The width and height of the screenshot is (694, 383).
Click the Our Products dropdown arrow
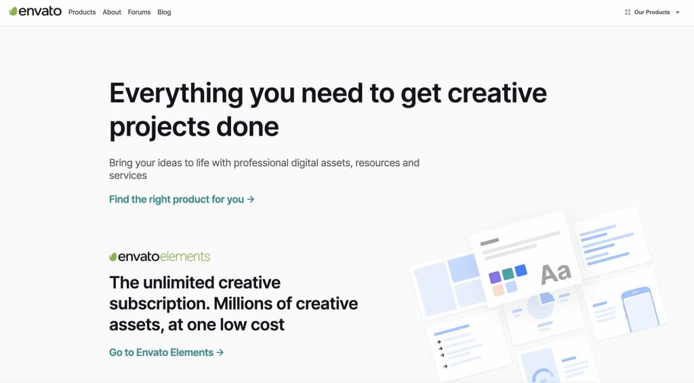coord(677,12)
